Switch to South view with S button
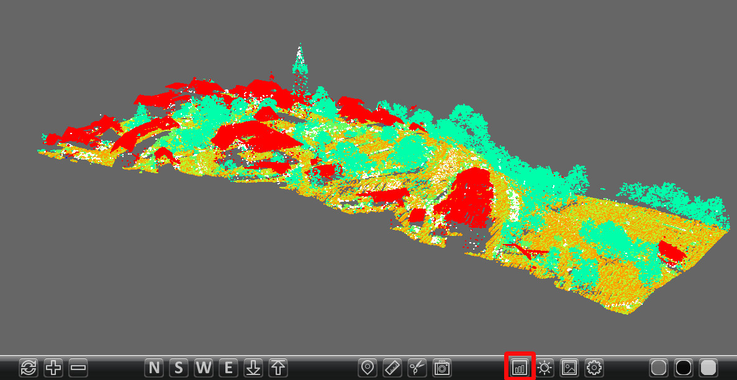 179,368
